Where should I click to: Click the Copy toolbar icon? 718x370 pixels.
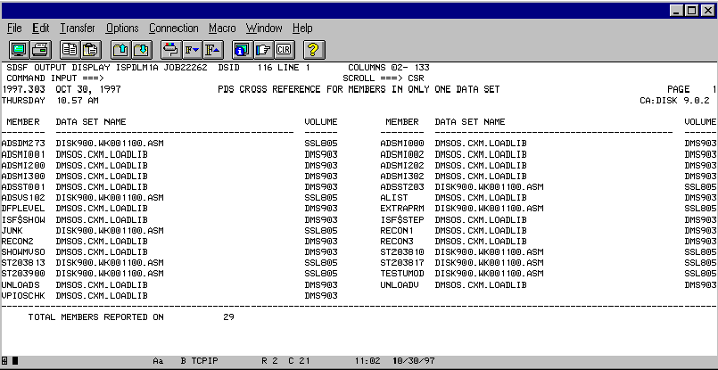[x=70, y=49]
